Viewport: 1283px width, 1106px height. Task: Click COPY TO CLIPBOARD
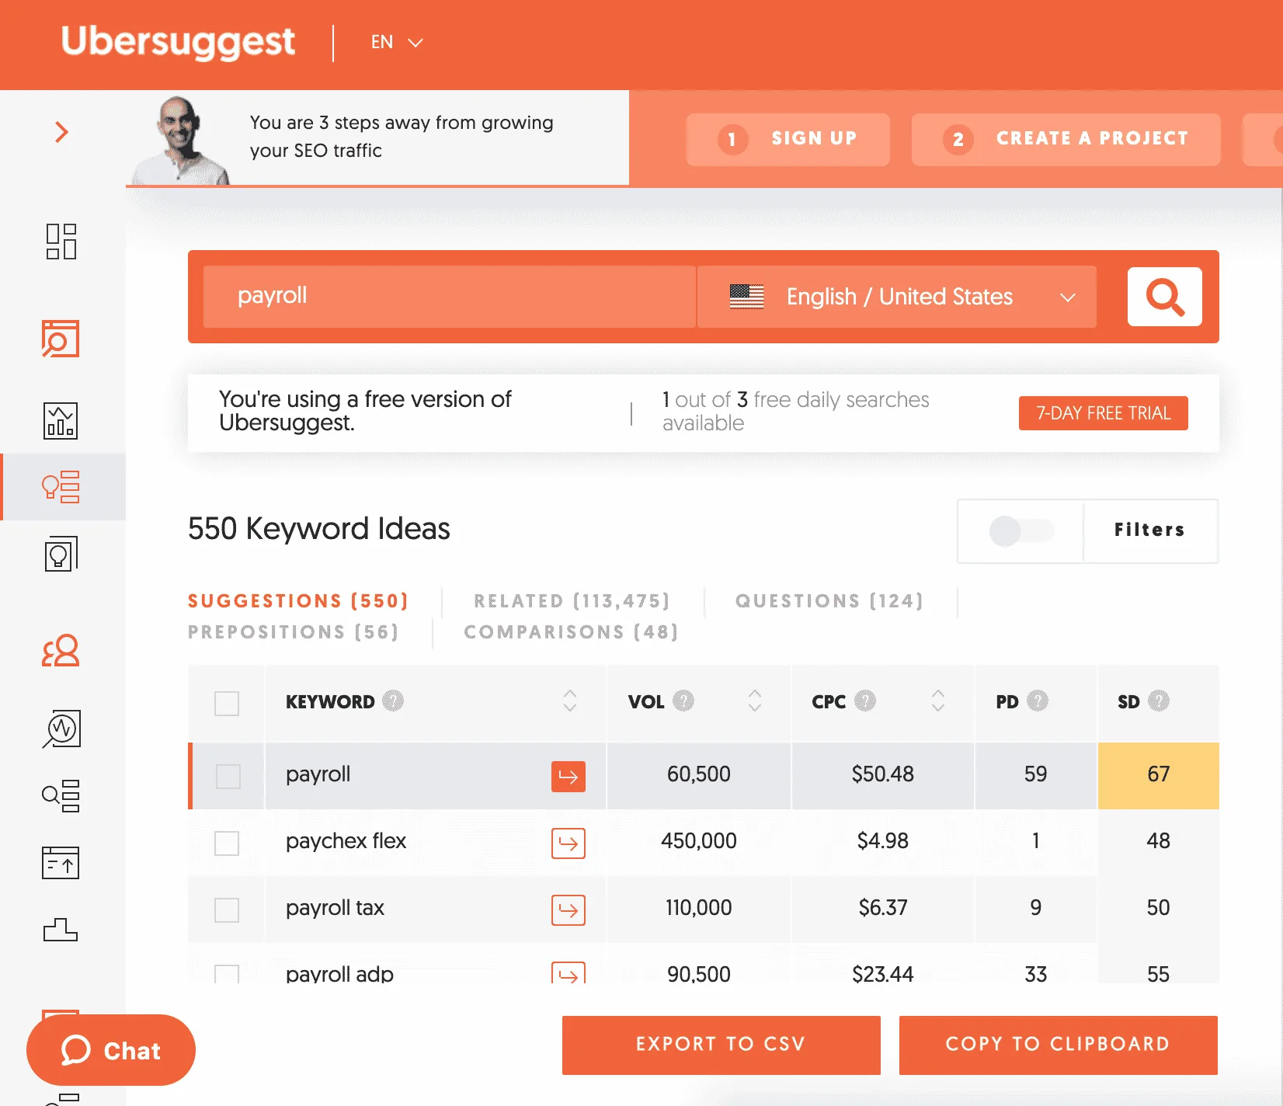point(1059,1045)
